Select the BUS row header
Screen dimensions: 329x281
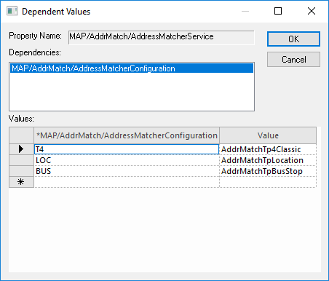click(x=21, y=171)
